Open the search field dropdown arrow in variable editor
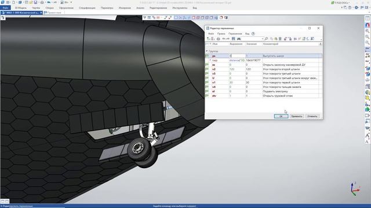This screenshot has height=208, width=371. (263, 39)
